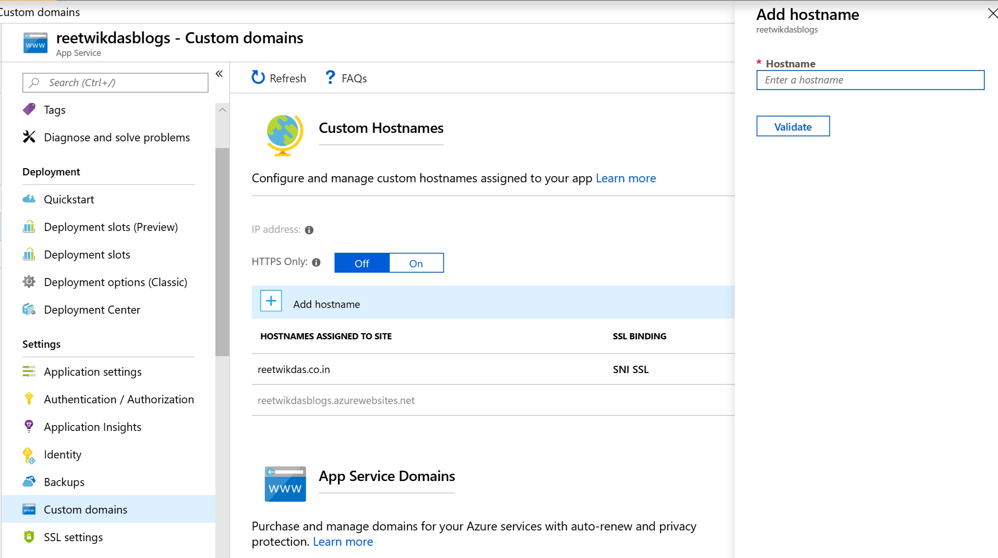The image size is (998, 558).
Task: Click the Search (Ctrl+/) sidebar field
Action: coord(115,83)
